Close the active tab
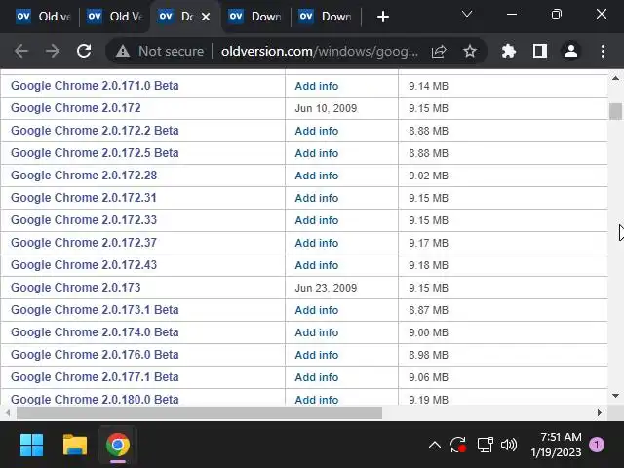Image resolution: width=624 pixels, height=468 pixels. 206,17
